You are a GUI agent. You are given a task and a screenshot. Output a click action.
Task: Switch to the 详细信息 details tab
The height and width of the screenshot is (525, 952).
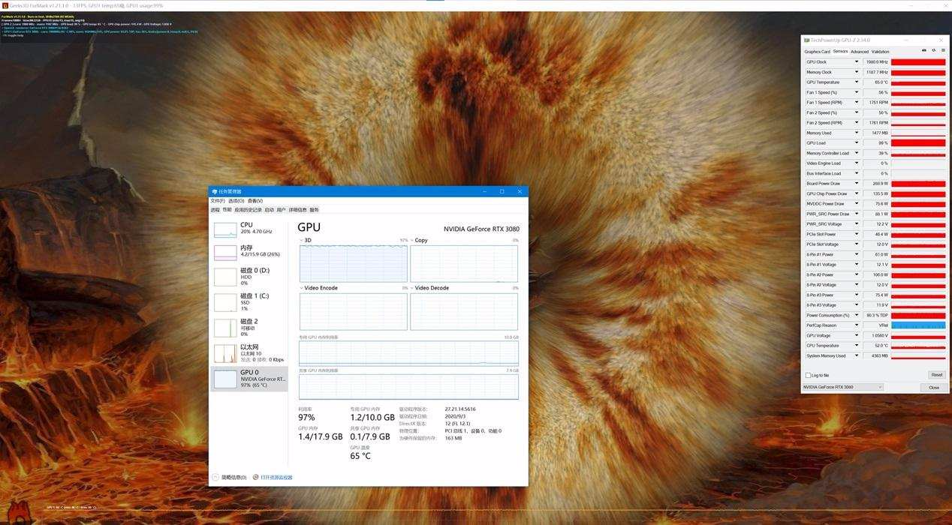[297, 210]
